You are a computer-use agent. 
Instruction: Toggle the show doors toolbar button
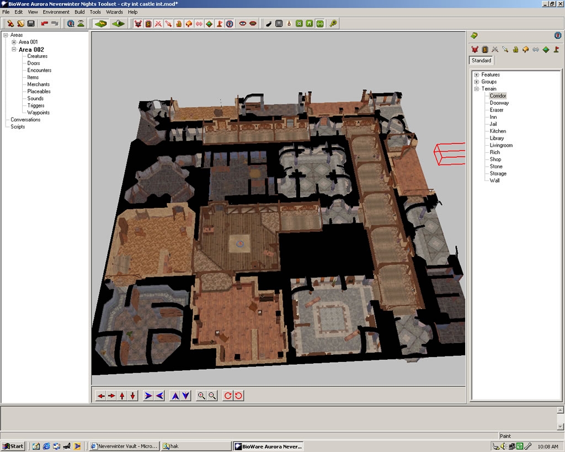(x=148, y=24)
